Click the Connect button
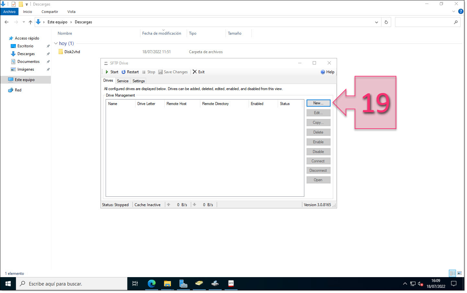The height and width of the screenshot is (293, 467). 318,161
